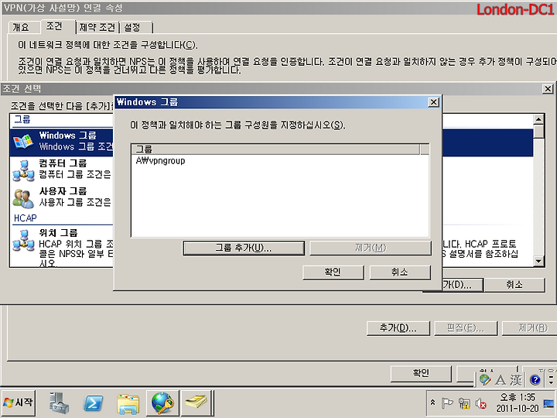Viewport: 557px width, 418px height.
Task: Select the 사용자 그룹 people icon
Action: point(23,198)
